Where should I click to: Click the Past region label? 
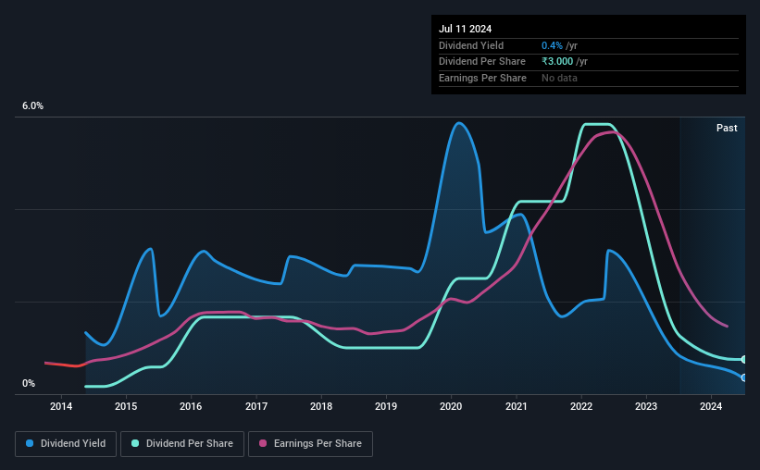(727, 128)
